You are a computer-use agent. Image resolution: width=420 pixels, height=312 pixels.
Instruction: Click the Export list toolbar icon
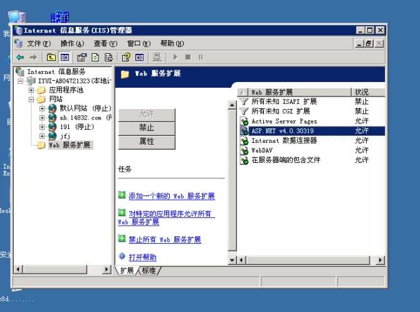pos(108,57)
